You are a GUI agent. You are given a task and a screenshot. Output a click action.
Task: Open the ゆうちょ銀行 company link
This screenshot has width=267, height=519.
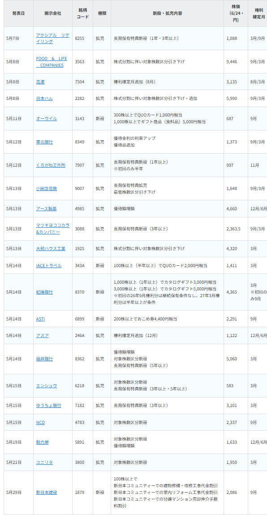(49, 406)
